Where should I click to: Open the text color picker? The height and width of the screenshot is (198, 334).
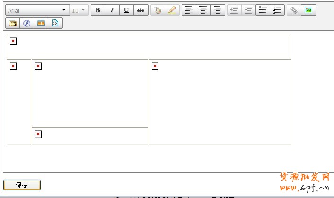pyautogui.click(x=158, y=10)
